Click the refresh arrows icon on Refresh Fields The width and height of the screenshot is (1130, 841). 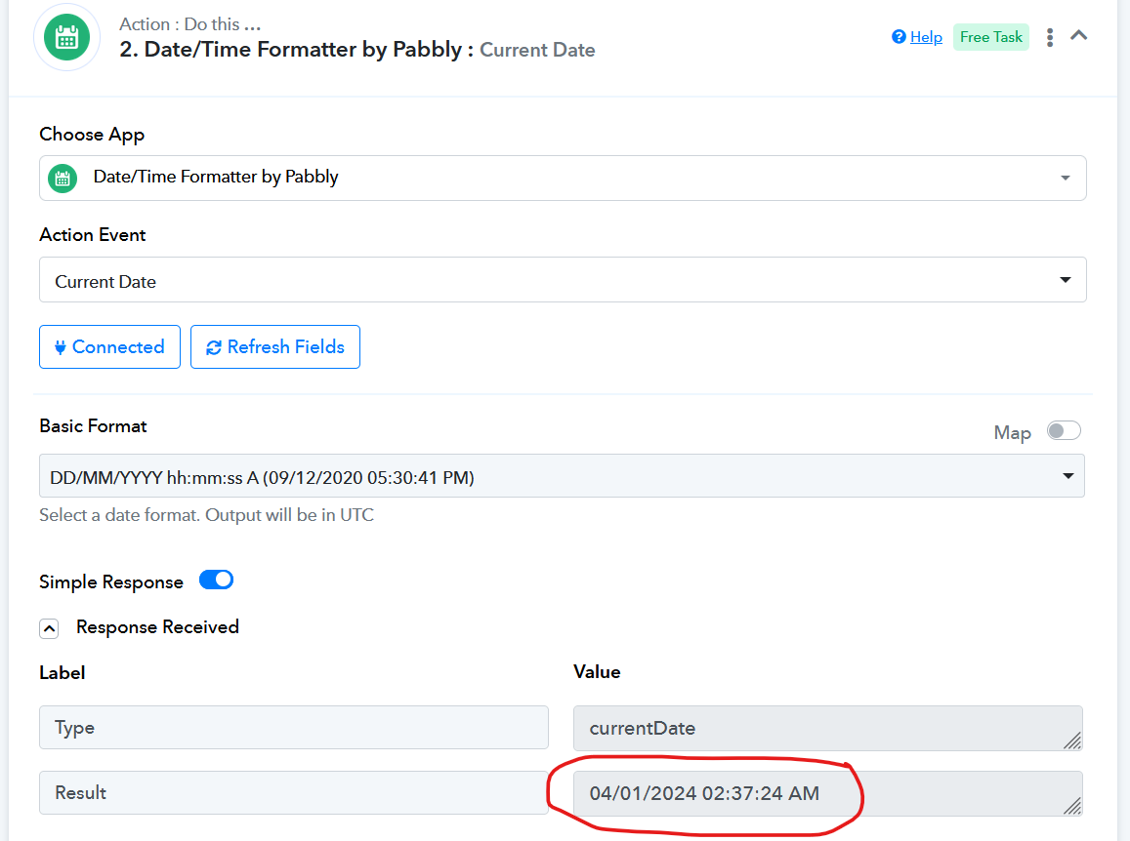click(x=213, y=347)
